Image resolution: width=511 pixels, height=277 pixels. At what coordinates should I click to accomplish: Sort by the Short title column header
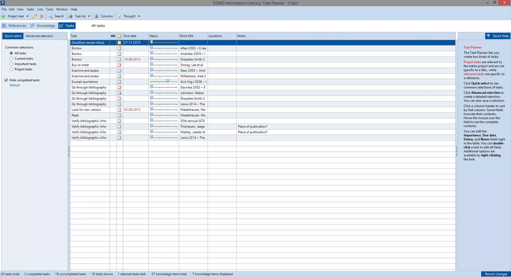pyautogui.click(x=193, y=36)
